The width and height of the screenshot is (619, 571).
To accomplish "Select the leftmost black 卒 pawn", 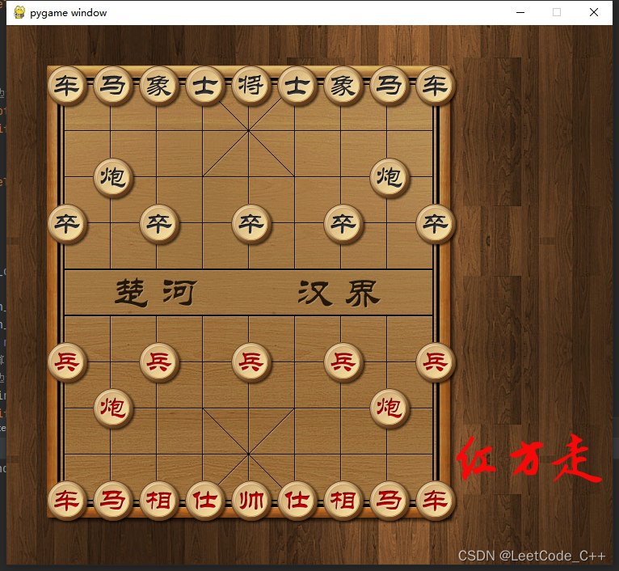I will [67, 224].
